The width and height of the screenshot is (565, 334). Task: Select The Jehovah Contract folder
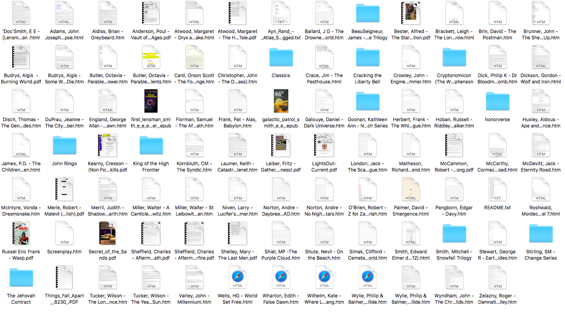point(21,278)
